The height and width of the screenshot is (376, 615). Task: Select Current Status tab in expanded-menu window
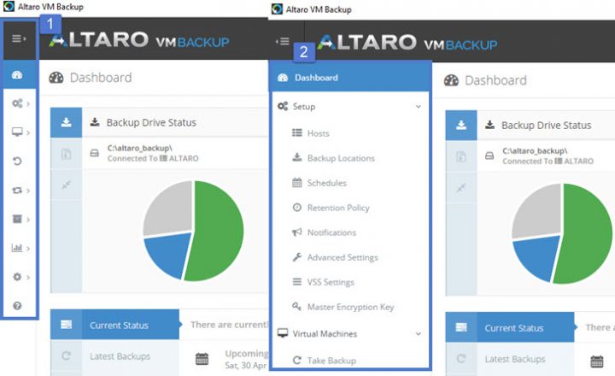pyautogui.click(x=510, y=327)
